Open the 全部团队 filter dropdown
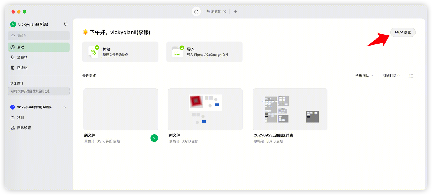This screenshot has width=432, height=195. 364,76
